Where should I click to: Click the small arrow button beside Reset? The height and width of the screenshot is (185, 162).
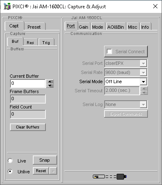(x=53, y=171)
